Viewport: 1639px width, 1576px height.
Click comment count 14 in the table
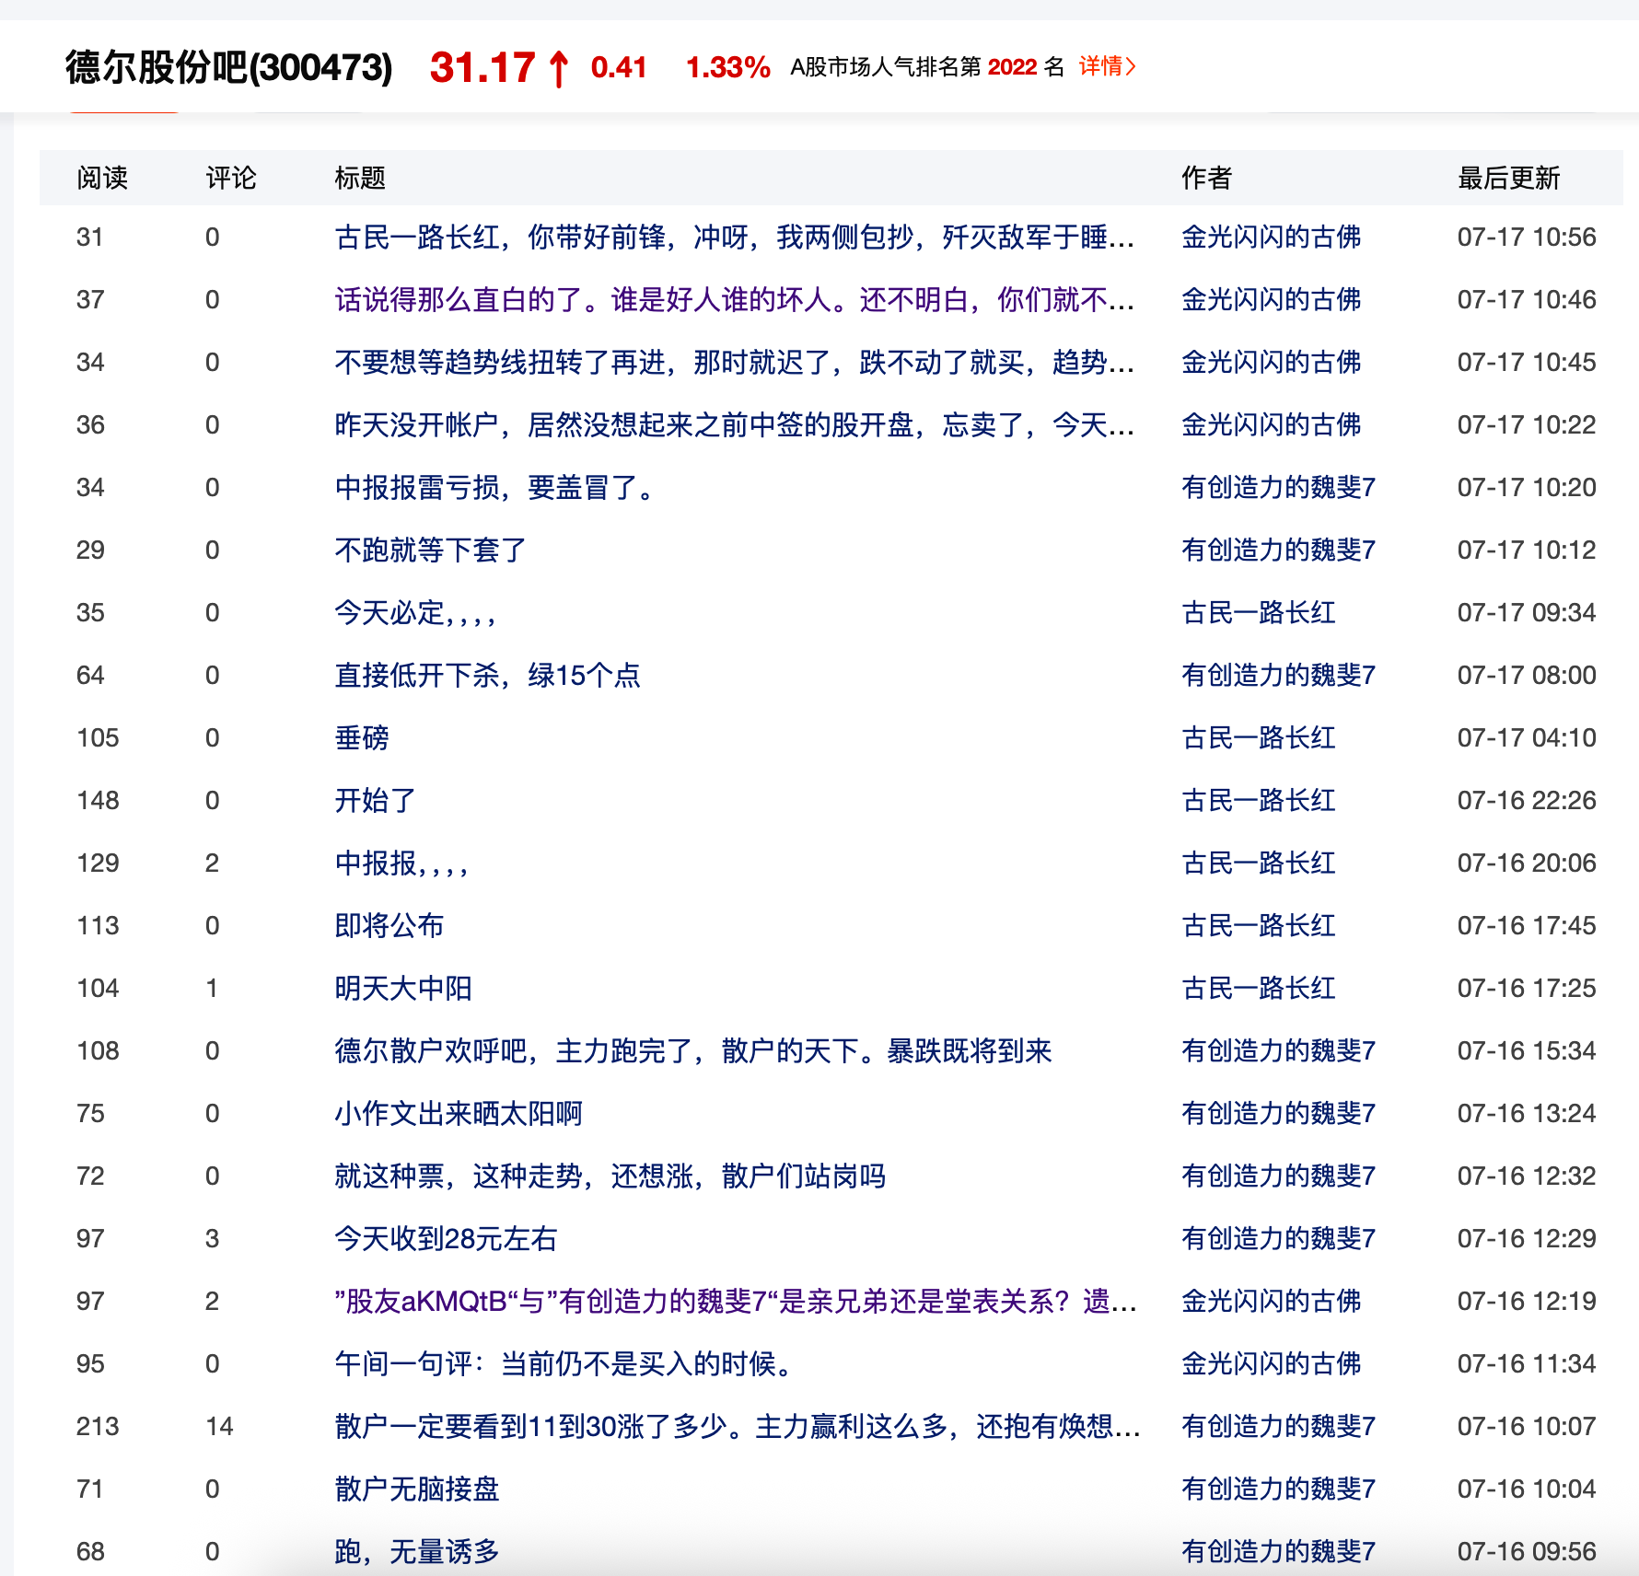click(219, 1427)
